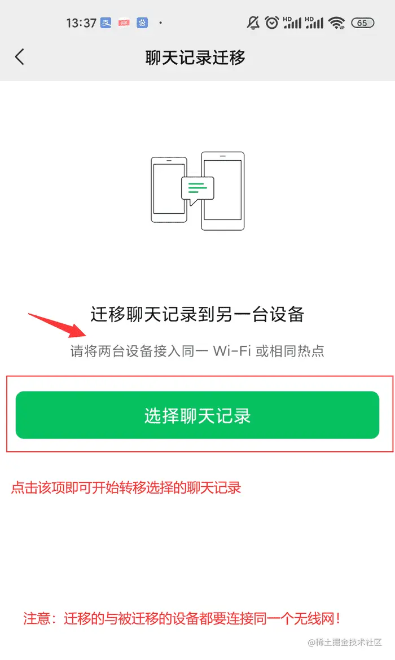Tap the second HD signal strength icon
This screenshot has height=660, width=395.
pyautogui.click(x=314, y=23)
